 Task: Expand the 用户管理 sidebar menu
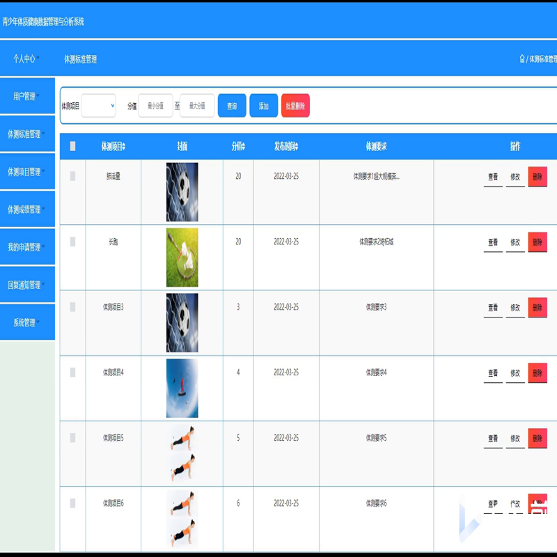click(x=27, y=96)
